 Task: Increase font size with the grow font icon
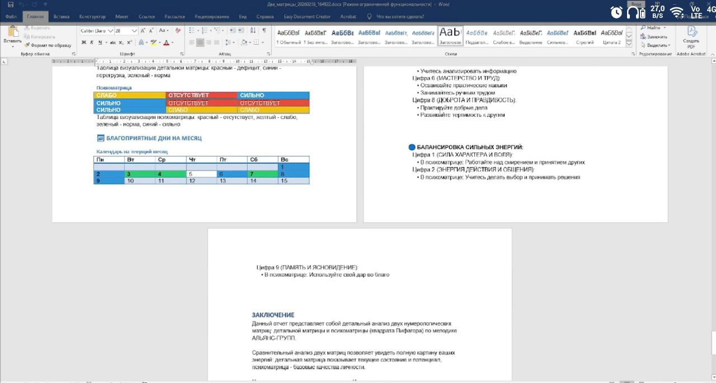[144, 31]
